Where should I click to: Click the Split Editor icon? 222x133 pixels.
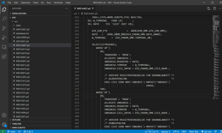click(215, 8)
